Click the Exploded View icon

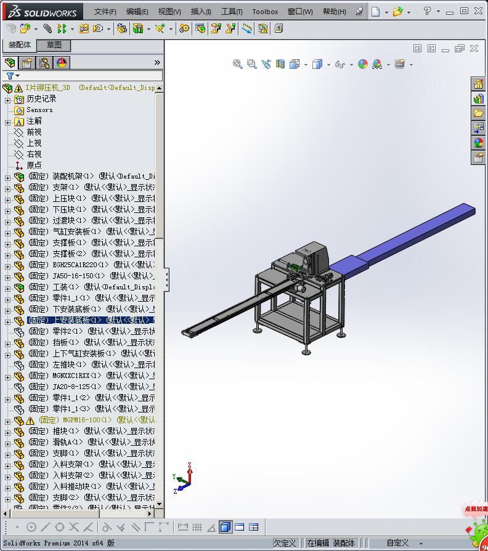[x=216, y=28]
